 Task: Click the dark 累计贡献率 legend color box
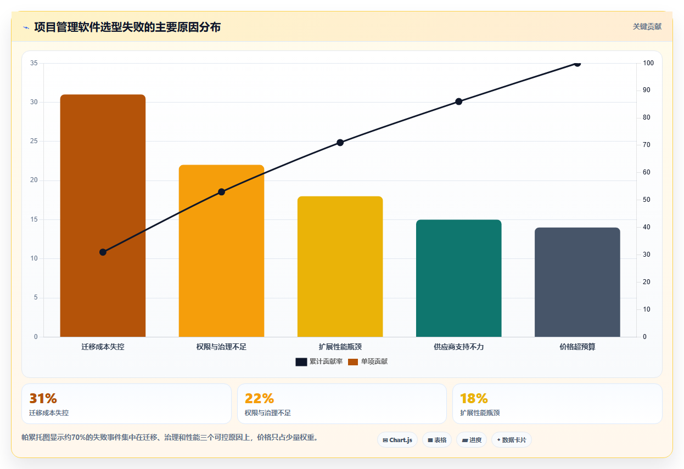301,362
